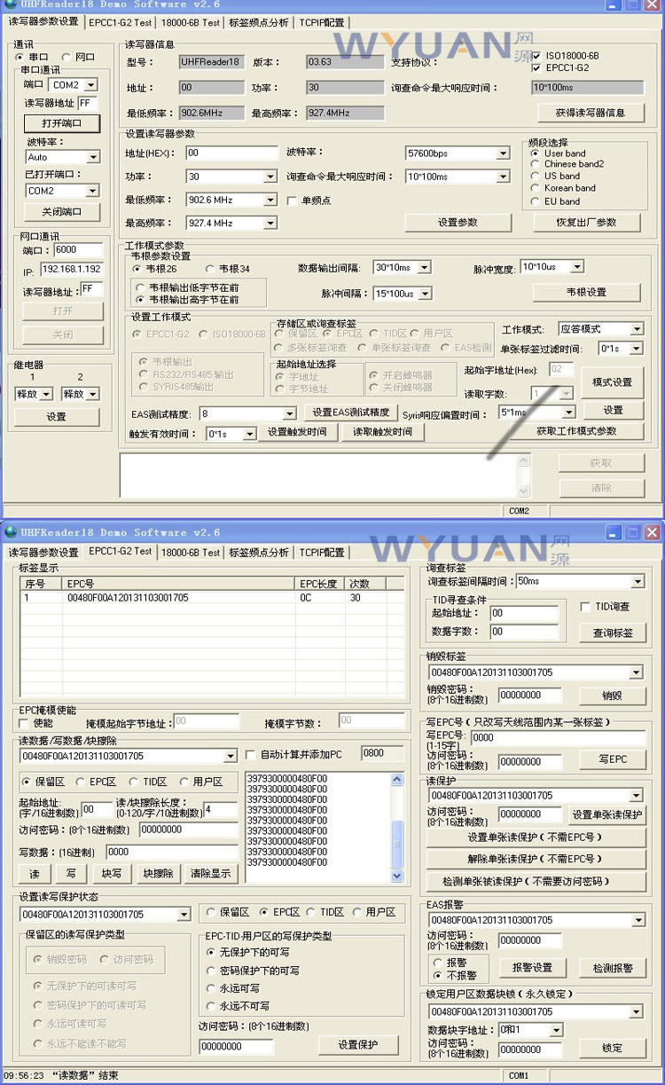Click the 查询标签 button
Screen dimensions: 665x1085
point(613,633)
